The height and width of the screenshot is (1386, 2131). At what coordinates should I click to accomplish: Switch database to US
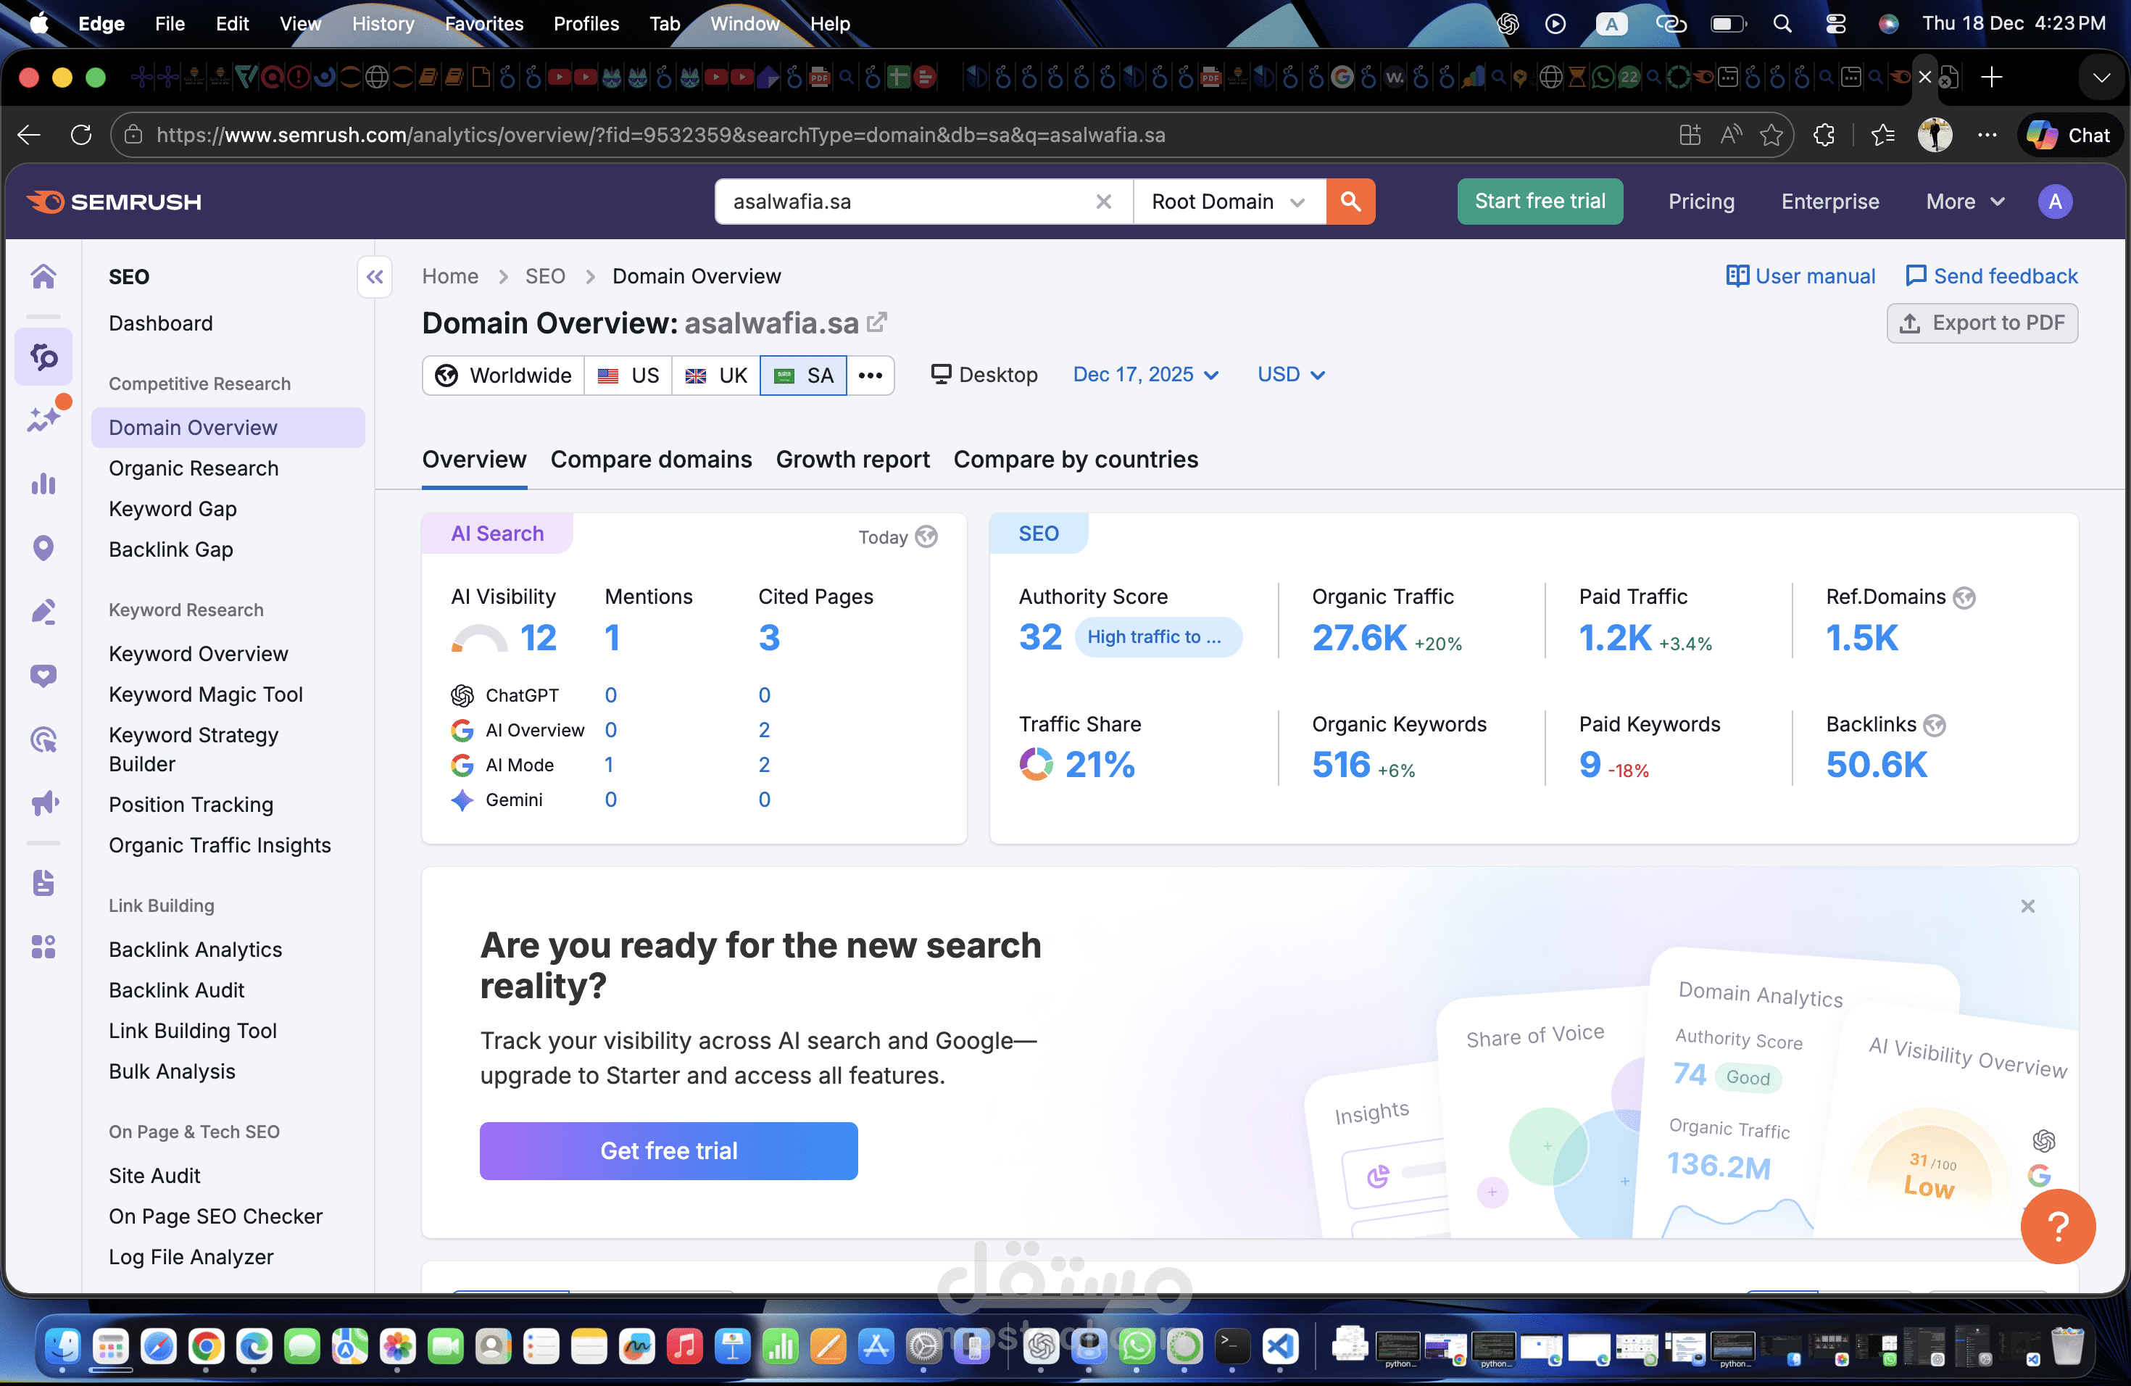pos(628,375)
